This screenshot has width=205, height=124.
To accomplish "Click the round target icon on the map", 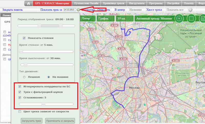I will [180, 19].
